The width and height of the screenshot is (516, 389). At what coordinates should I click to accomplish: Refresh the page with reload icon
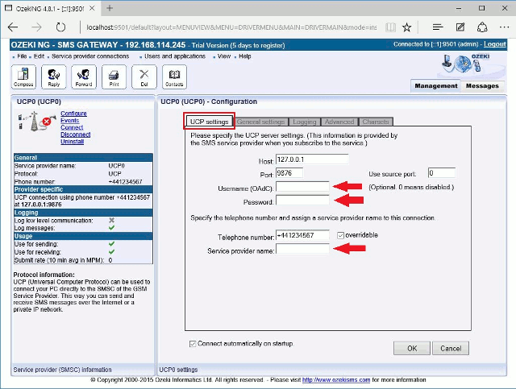coord(60,27)
